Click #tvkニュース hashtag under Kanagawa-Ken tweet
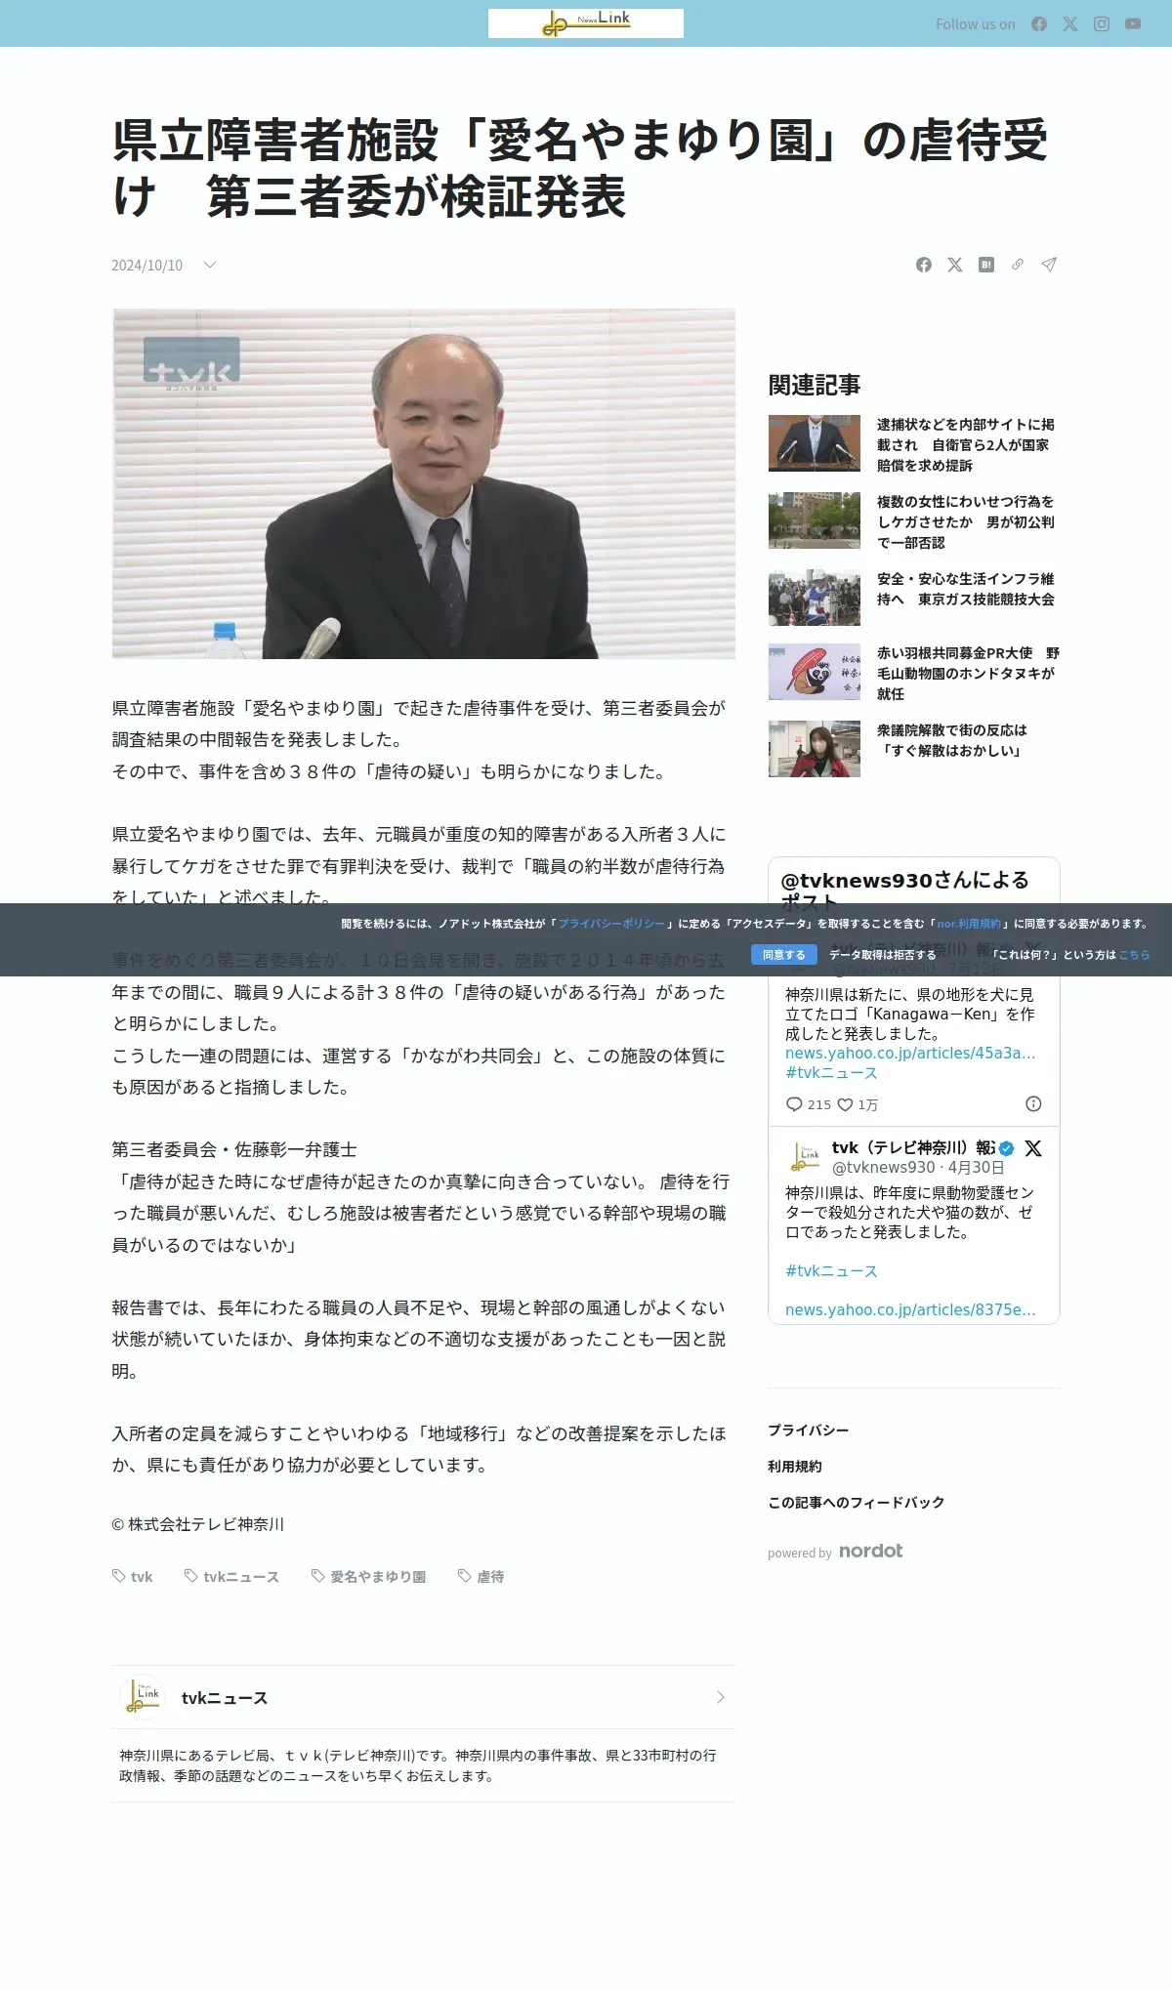 831,1073
